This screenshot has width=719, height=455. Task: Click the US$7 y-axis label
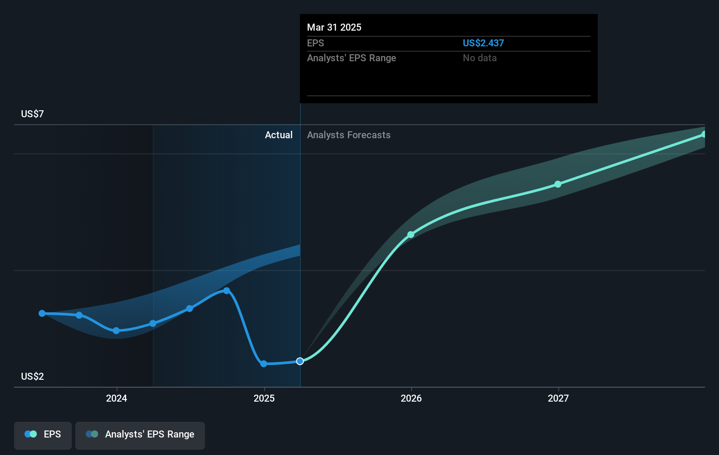(x=32, y=114)
